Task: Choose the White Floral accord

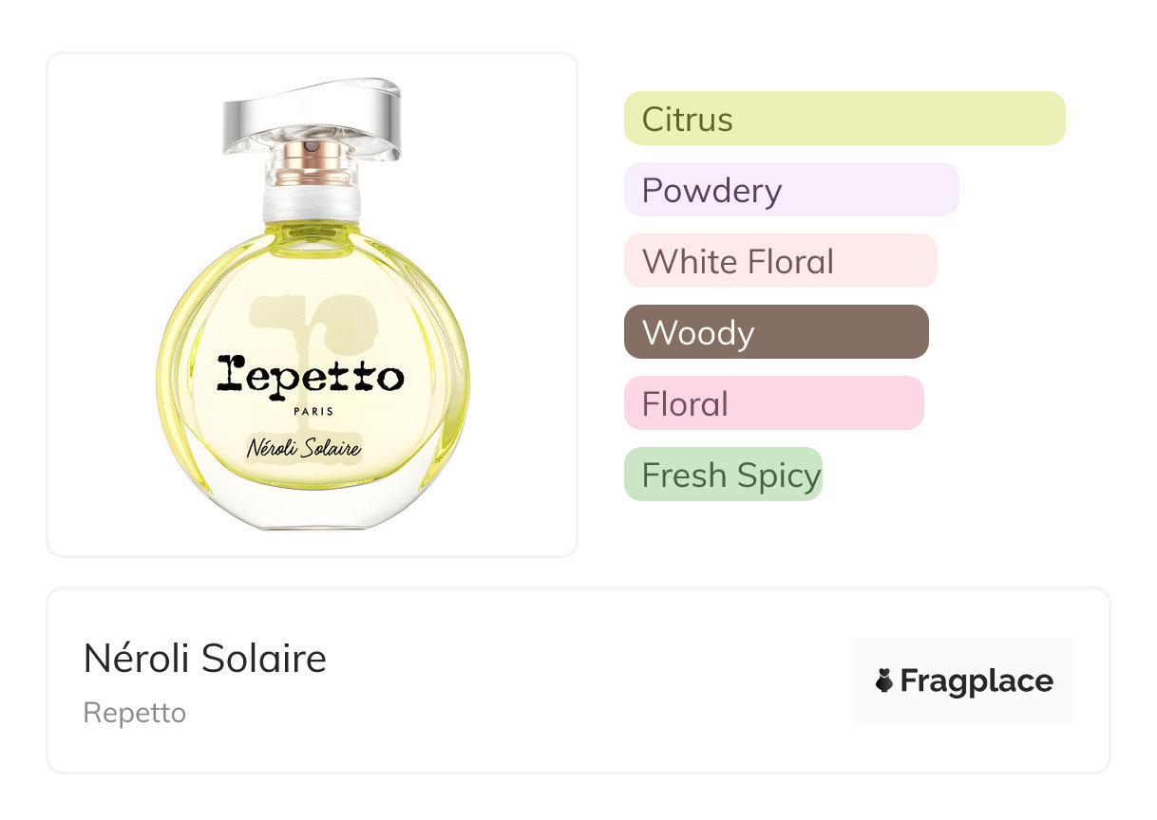Action: [x=780, y=261]
